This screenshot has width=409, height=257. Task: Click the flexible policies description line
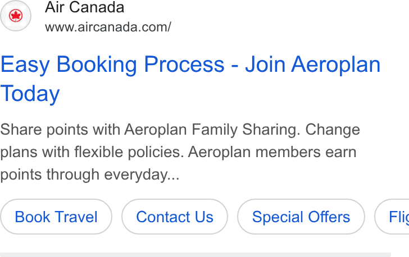point(178,152)
